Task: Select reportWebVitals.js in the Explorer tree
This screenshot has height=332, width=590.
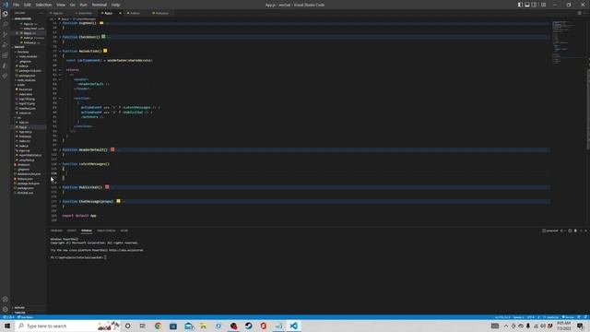Action: tap(30, 155)
